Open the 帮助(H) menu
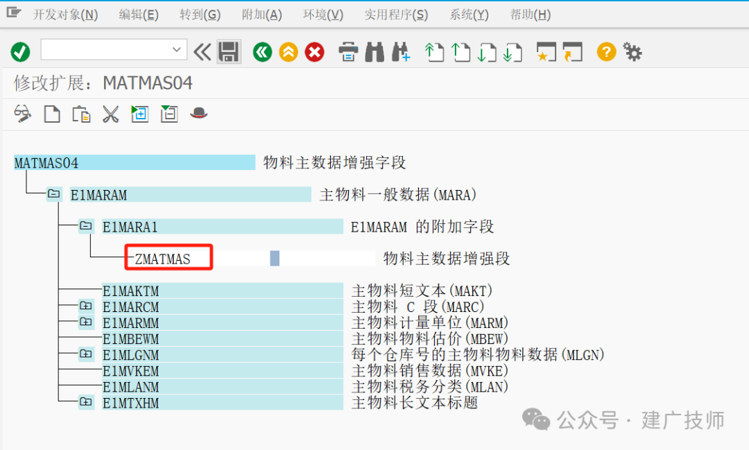749x450 pixels. [x=531, y=15]
